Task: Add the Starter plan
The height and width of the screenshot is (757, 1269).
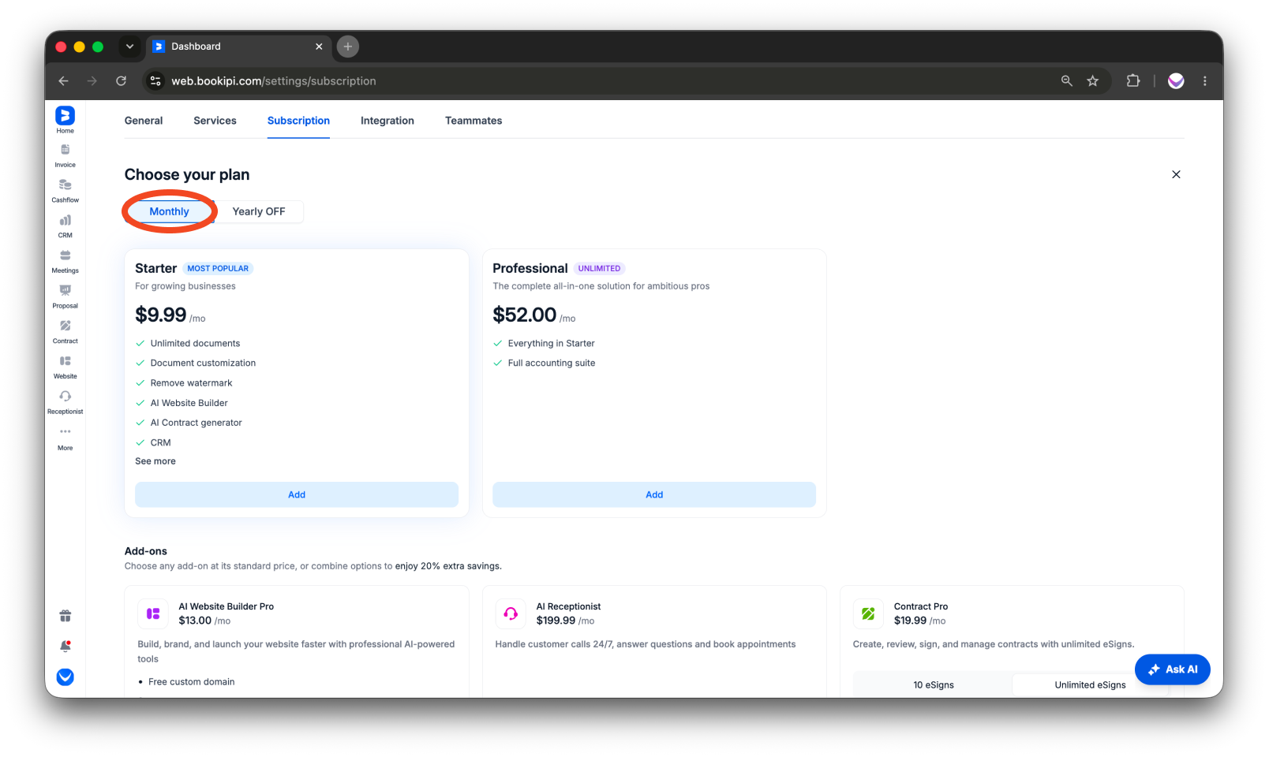Action: click(x=297, y=494)
